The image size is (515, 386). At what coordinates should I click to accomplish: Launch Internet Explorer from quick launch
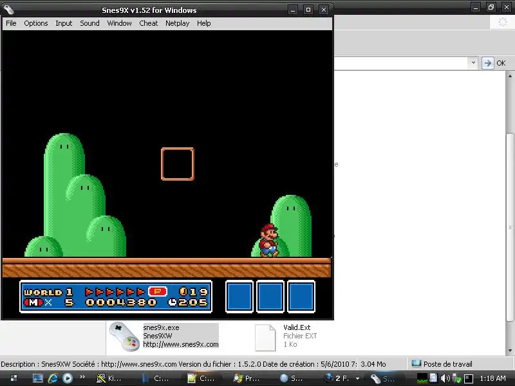(x=53, y=378)
